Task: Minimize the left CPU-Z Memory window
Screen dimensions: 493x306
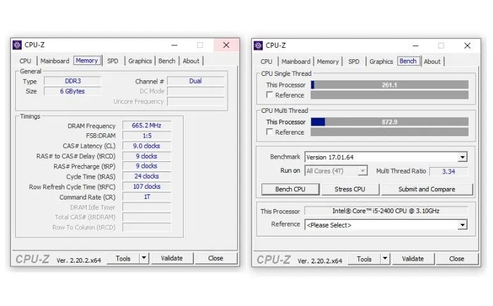Action: (174, 45)
